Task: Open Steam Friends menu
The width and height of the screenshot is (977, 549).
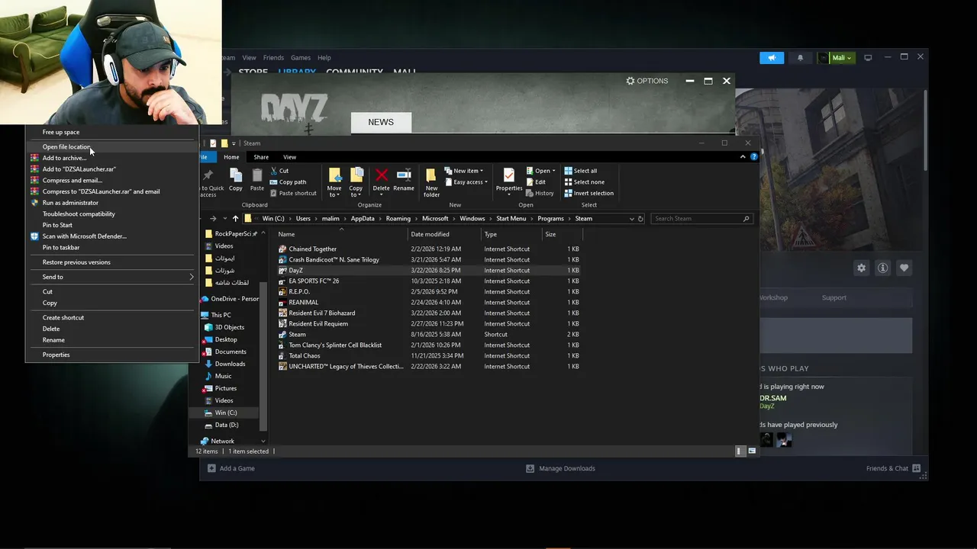Action: tap(273, 58)
